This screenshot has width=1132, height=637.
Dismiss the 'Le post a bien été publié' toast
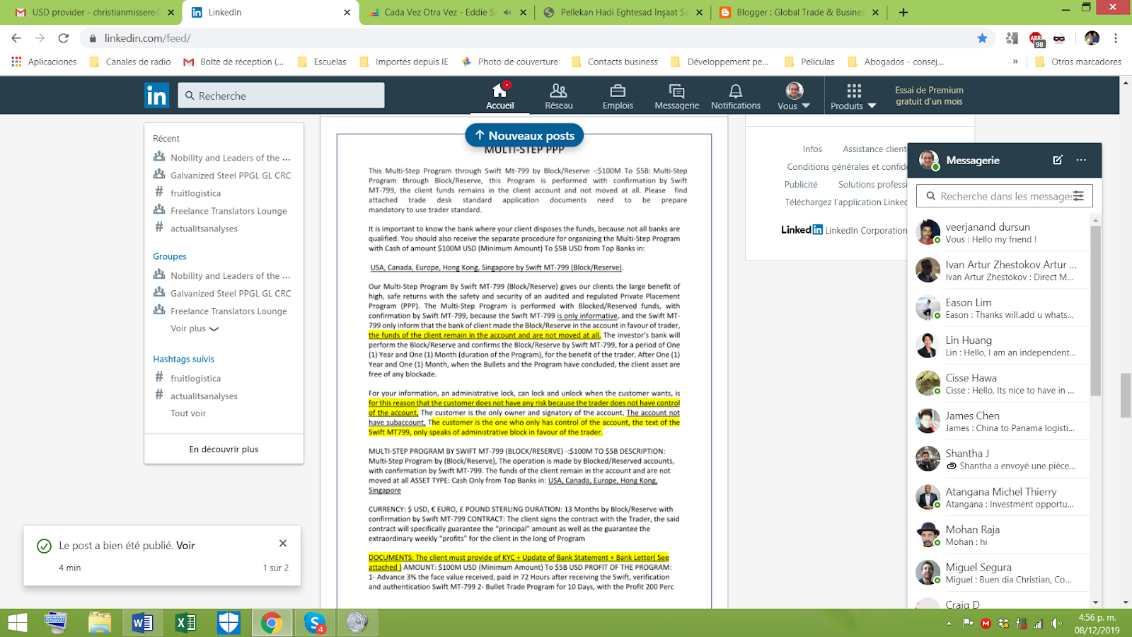point(283,544)
